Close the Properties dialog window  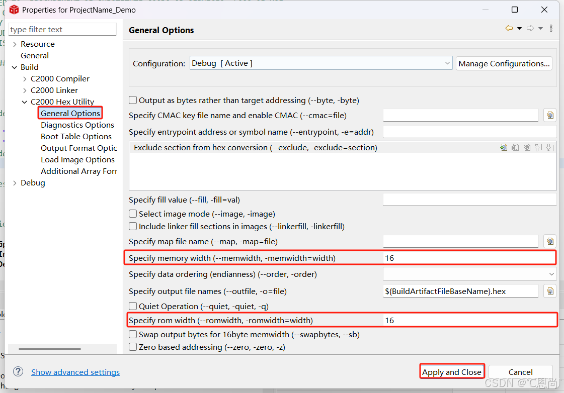click(544, 10)
